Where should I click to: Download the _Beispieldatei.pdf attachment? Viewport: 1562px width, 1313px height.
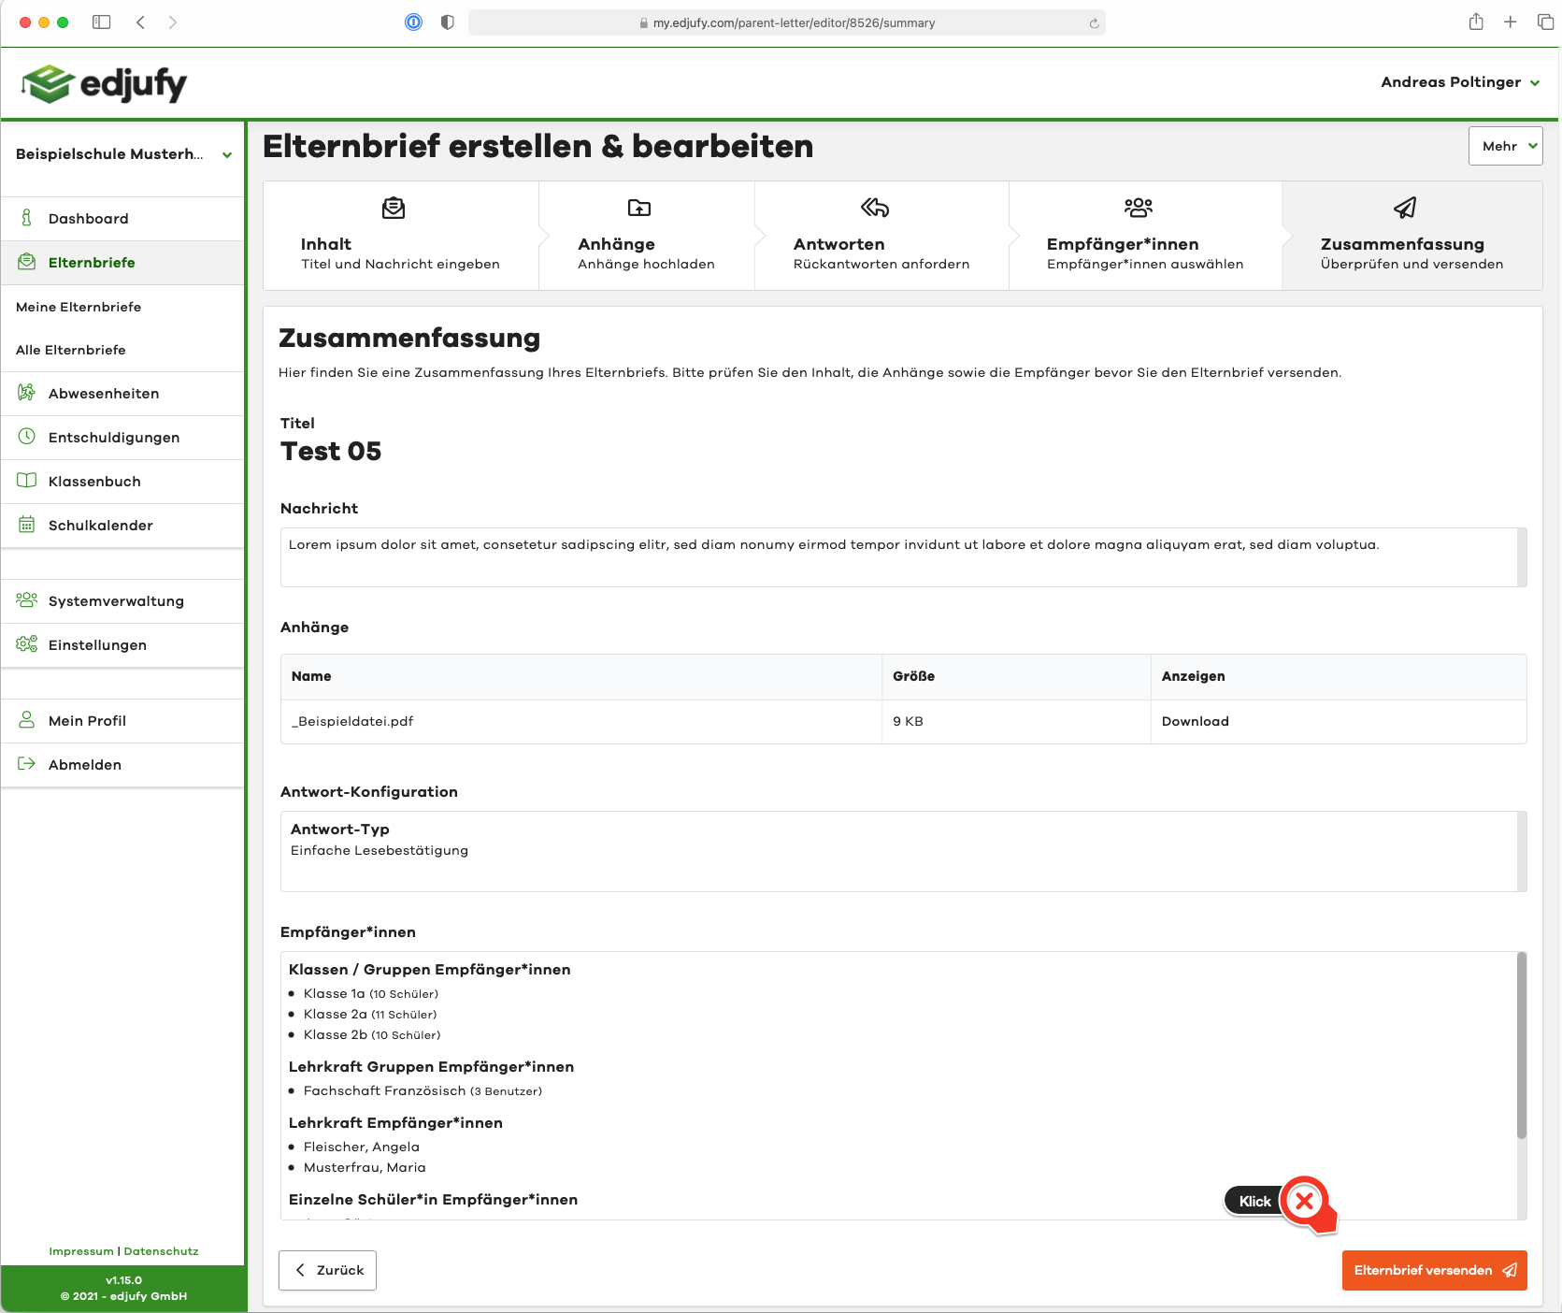(x=1195, y=721)
